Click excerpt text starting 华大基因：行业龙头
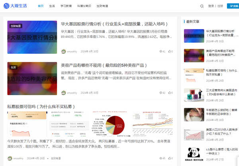 coord(116,34)
